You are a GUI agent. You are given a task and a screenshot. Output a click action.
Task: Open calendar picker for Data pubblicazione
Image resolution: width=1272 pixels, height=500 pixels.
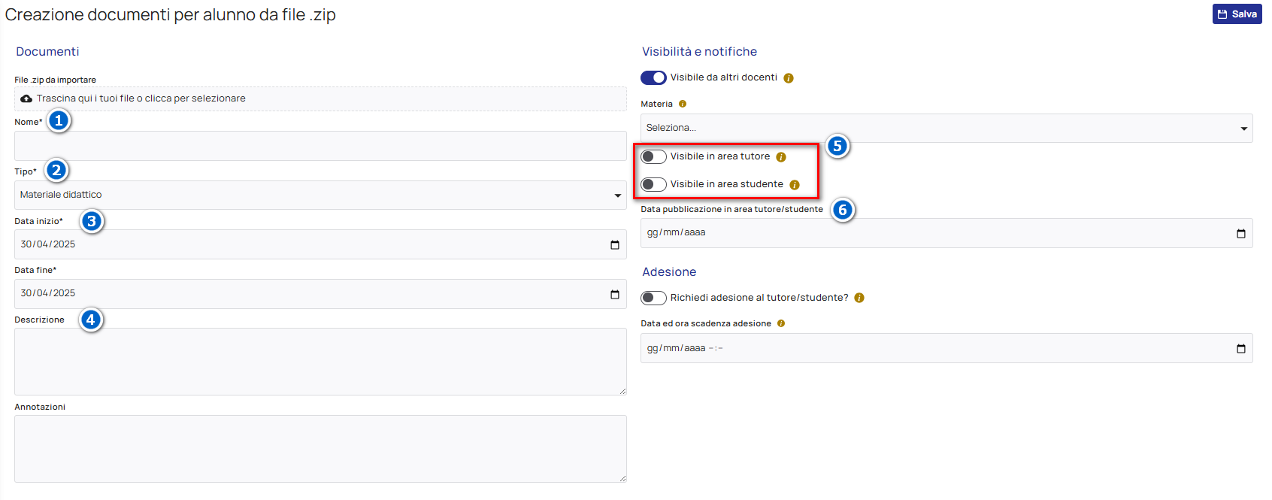pyautogui.click(x=1240, y=233)
